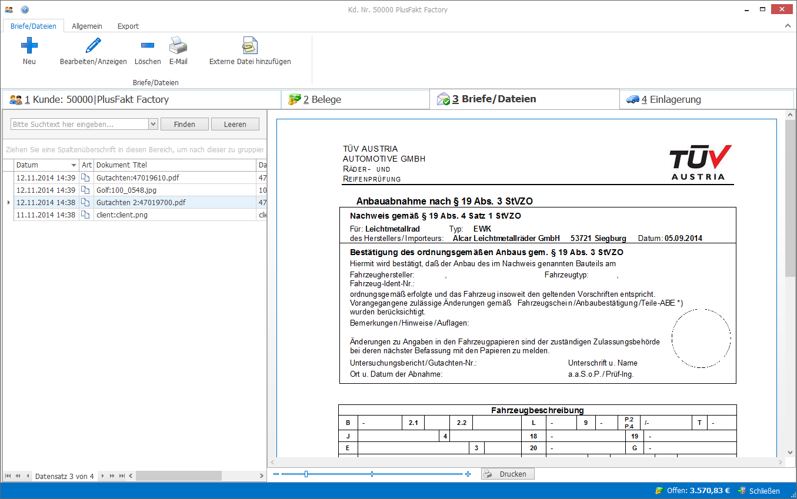Click the E-Mail printer icon
The height and width of the screenshot is (499, 797).
pos(178,45)
